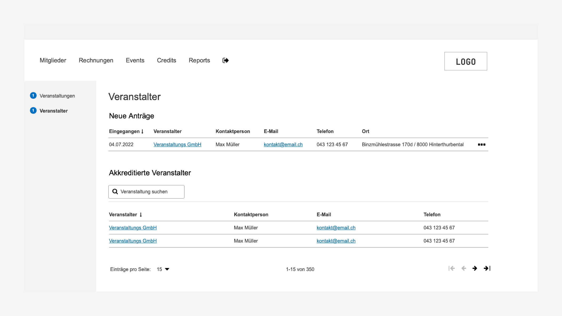Switch to the Rechnungen menu item
This screenshot has width=562, height=316.
[96, 60]
